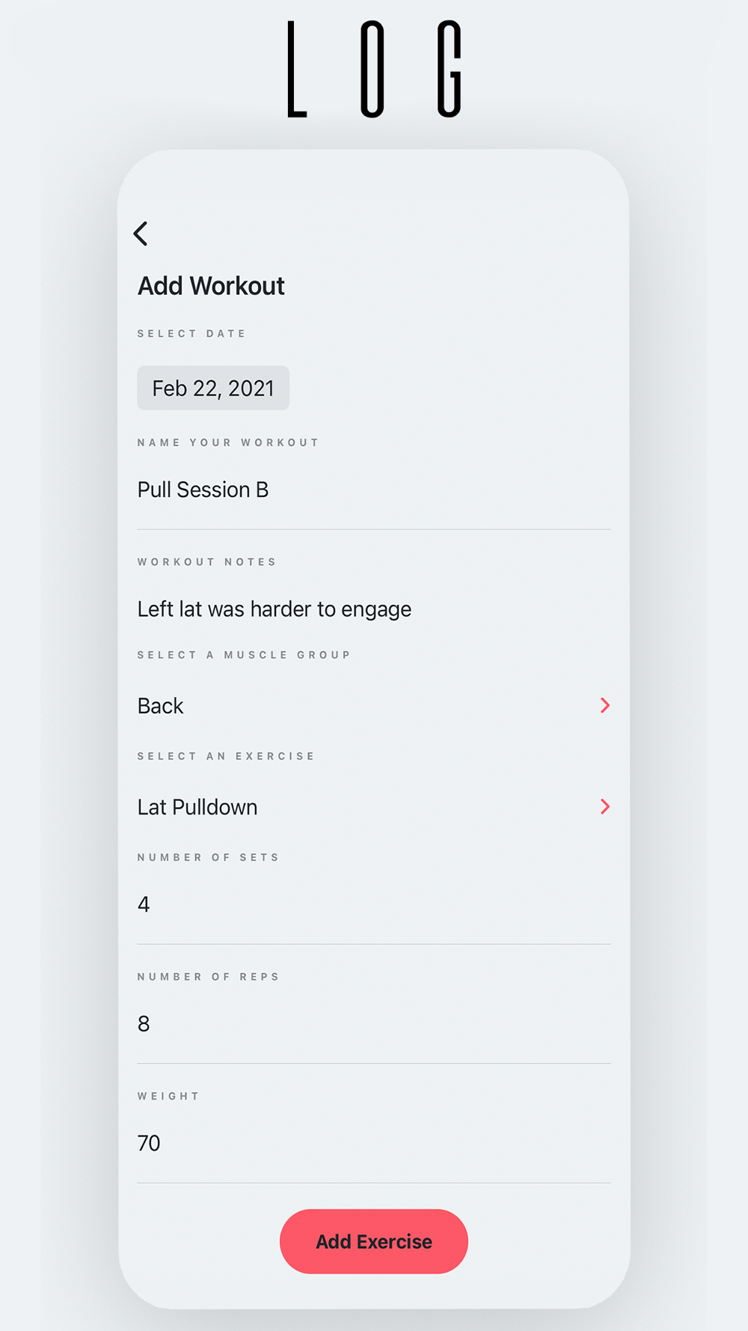Click the NUMBER OF SETS label
Screen dimensions: 748x1331
point(208,857)
